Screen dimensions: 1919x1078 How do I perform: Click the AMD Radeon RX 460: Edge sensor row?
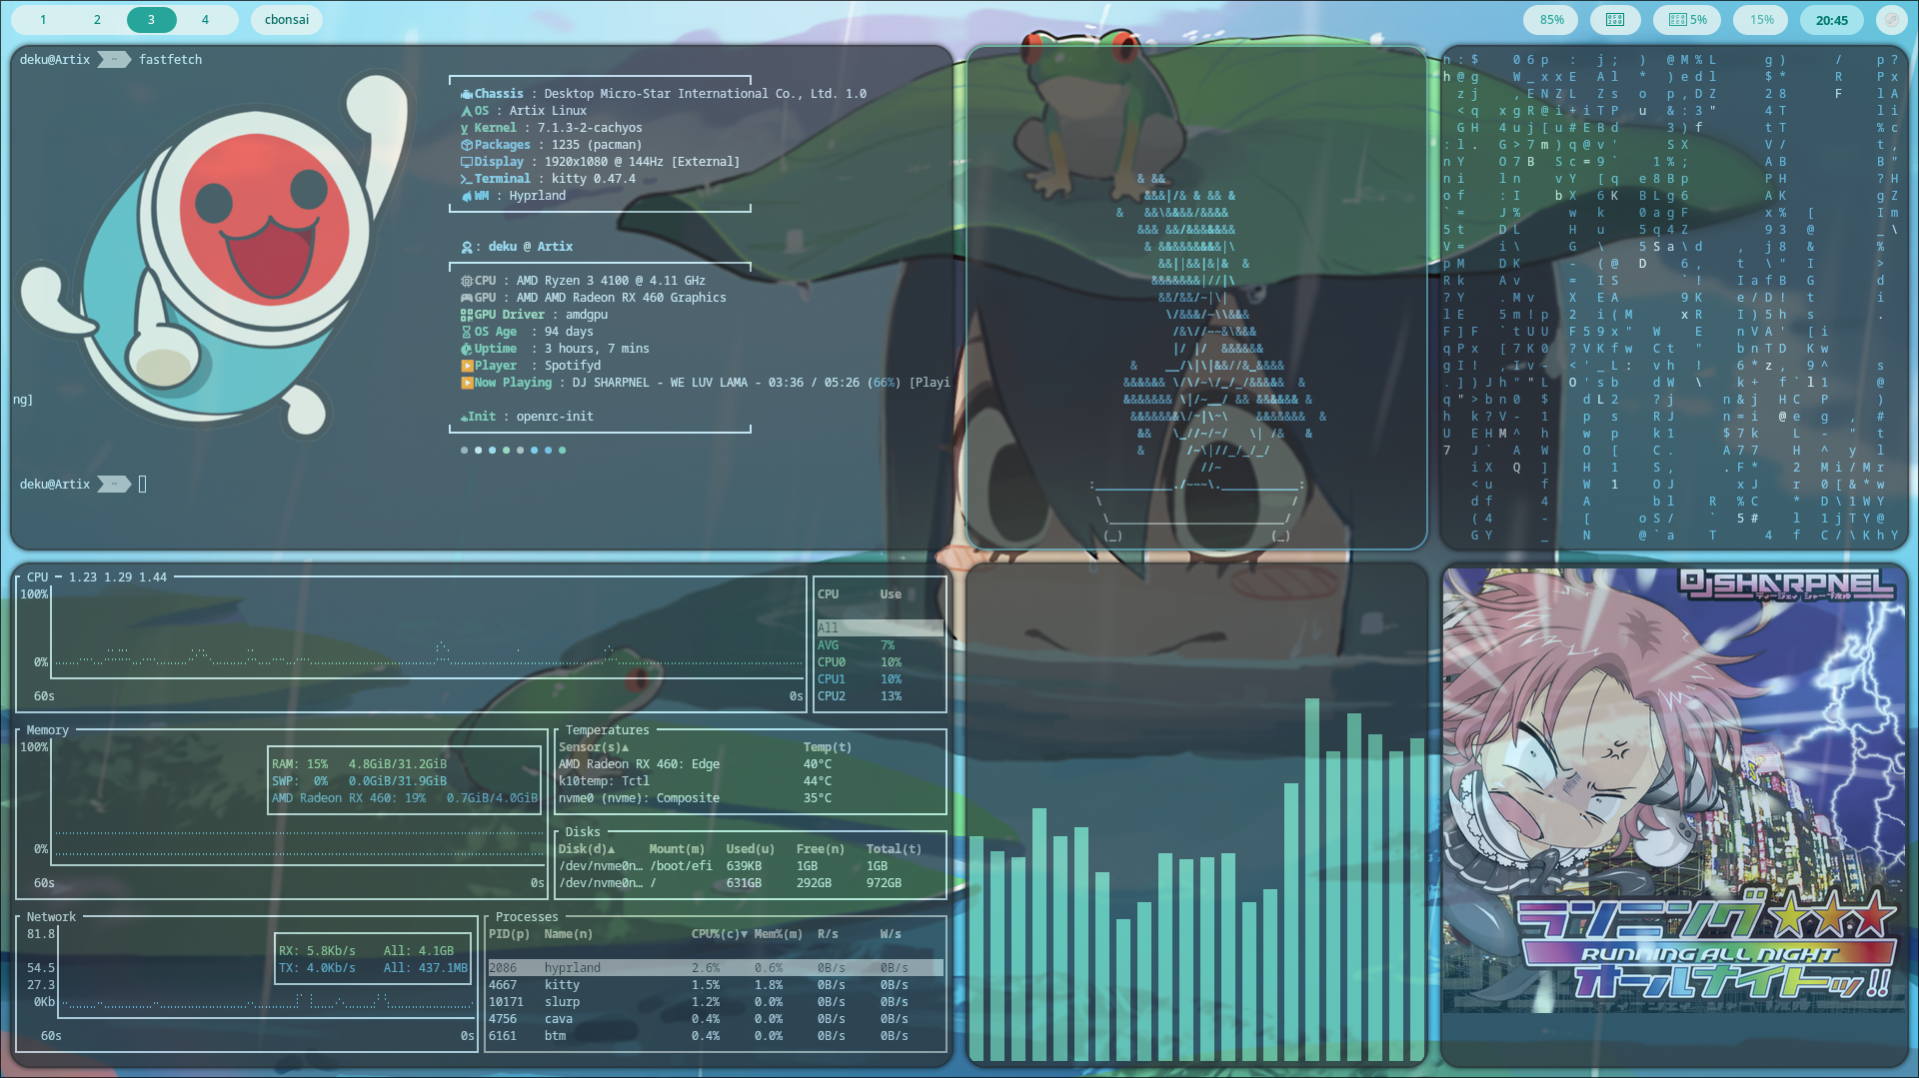[750, 764]
